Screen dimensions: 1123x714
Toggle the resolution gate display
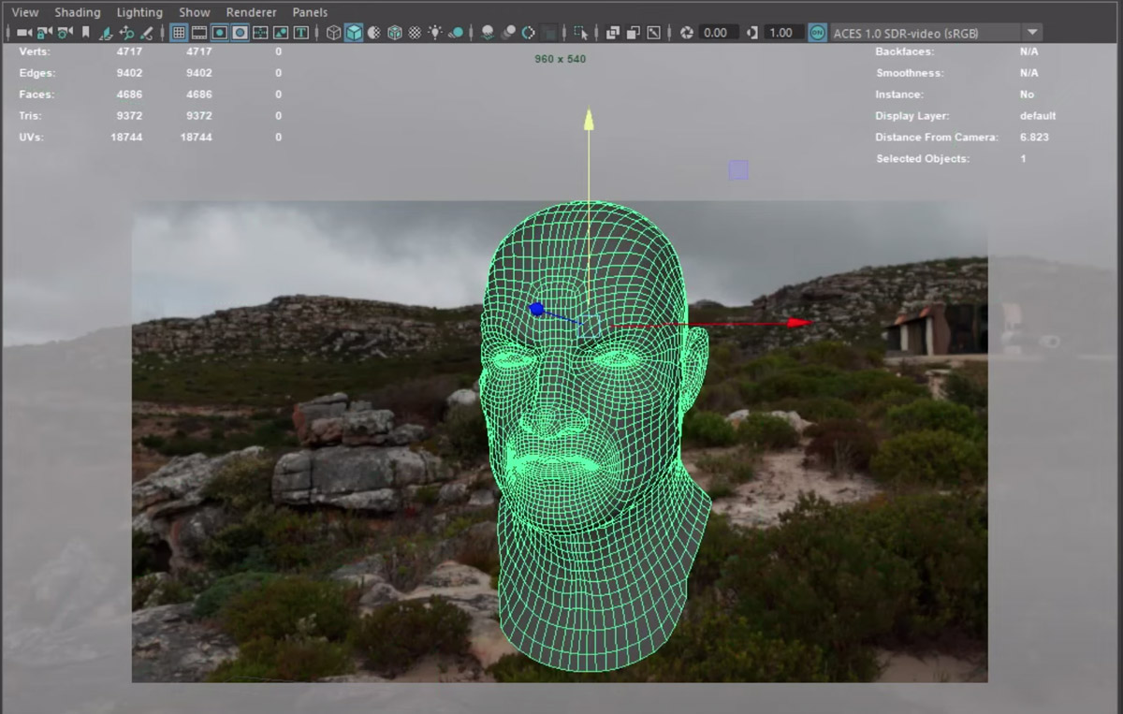point(219,33)
